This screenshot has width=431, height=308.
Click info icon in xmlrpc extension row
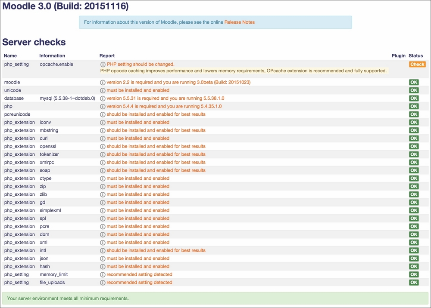103,162
